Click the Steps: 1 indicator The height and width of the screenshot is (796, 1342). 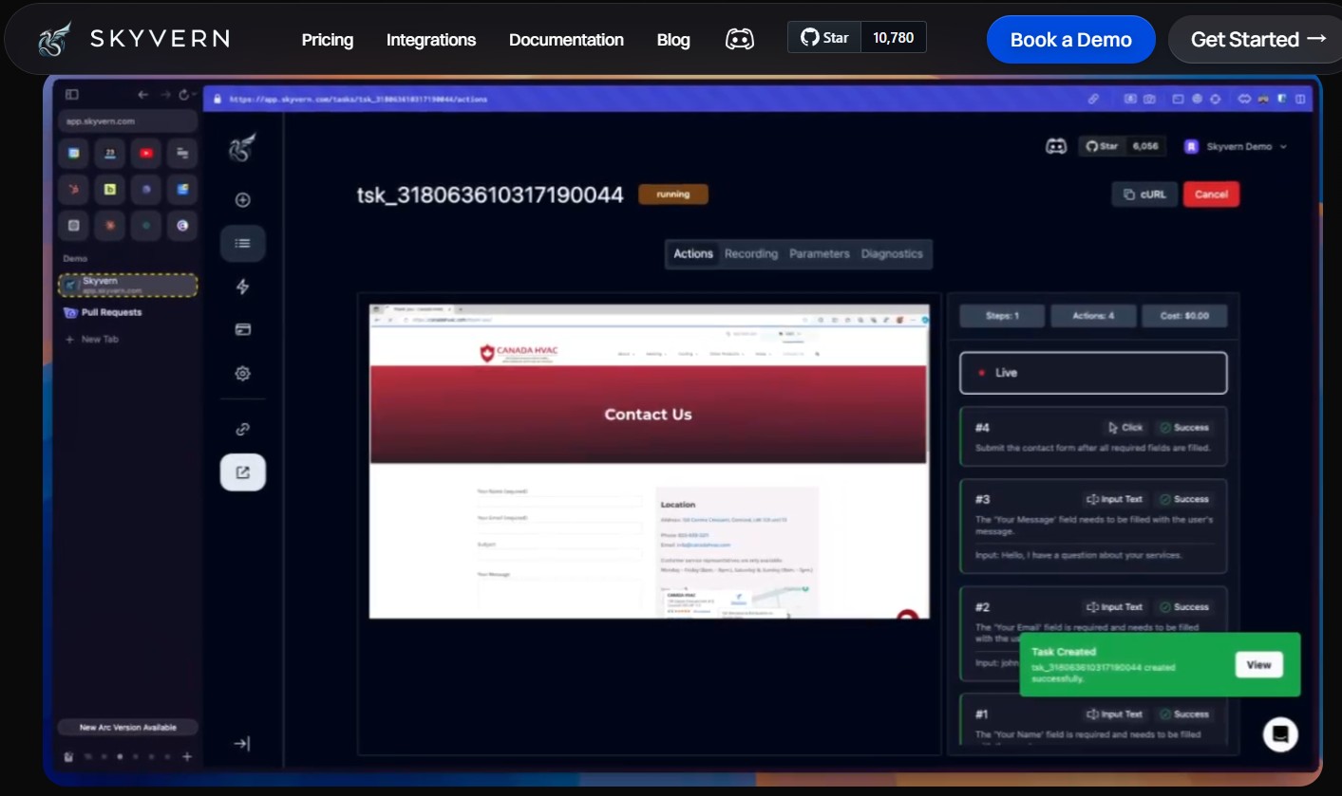tap(1002, 316)
